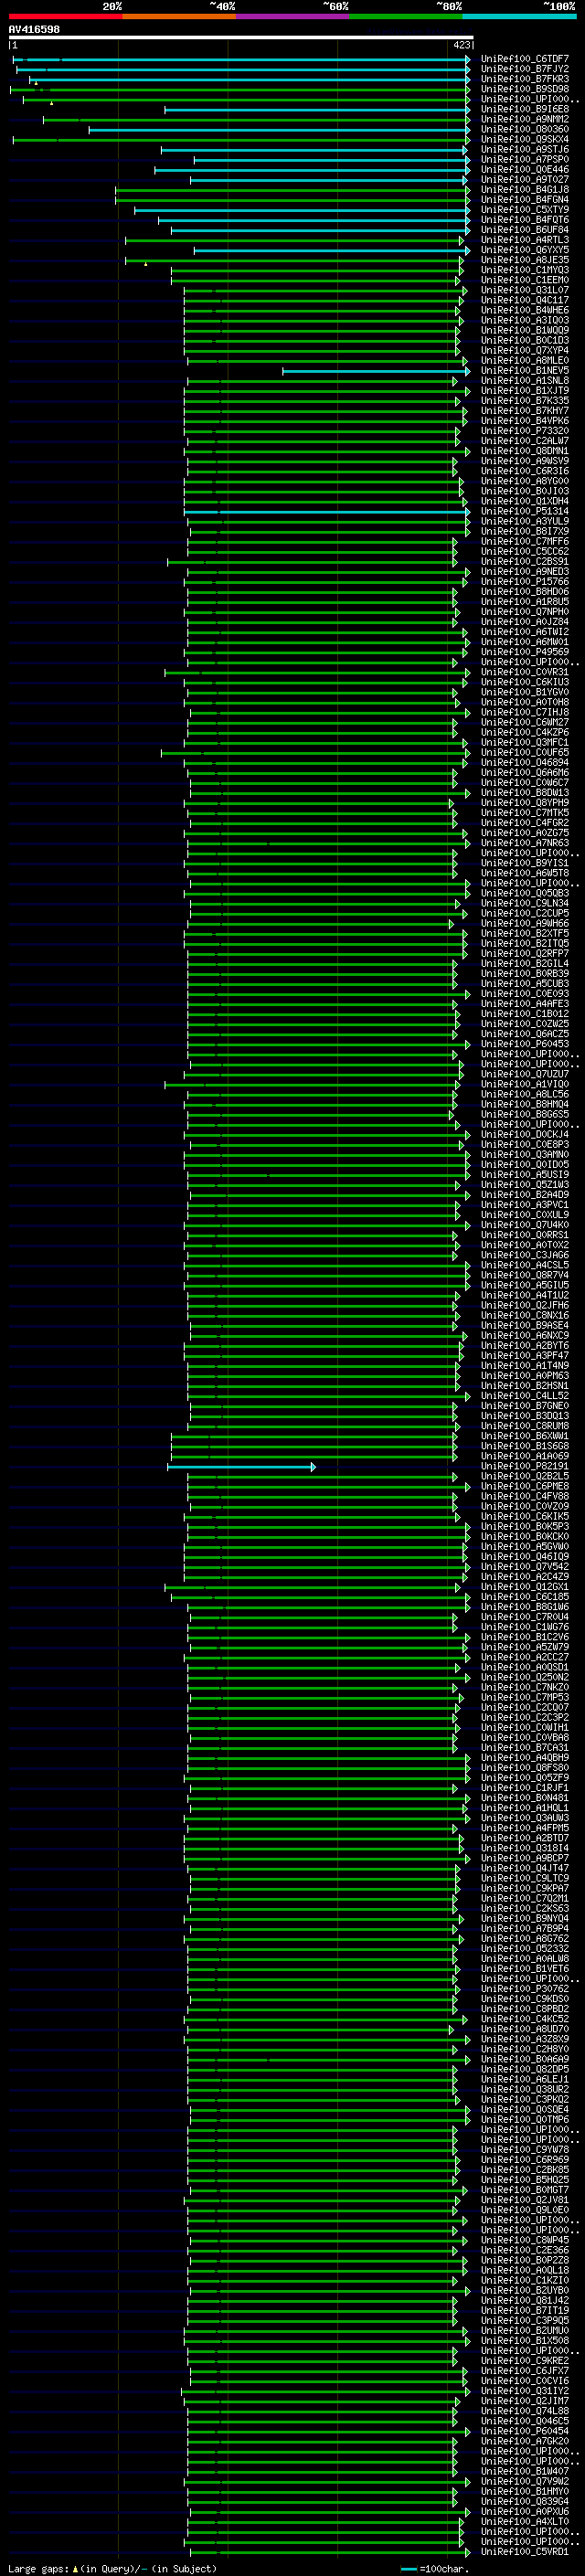Select hit label UniRef100_C1KZI0
Viewport: 585px width, 2576px height.
pyautogui.click(x=525, y=2281)
